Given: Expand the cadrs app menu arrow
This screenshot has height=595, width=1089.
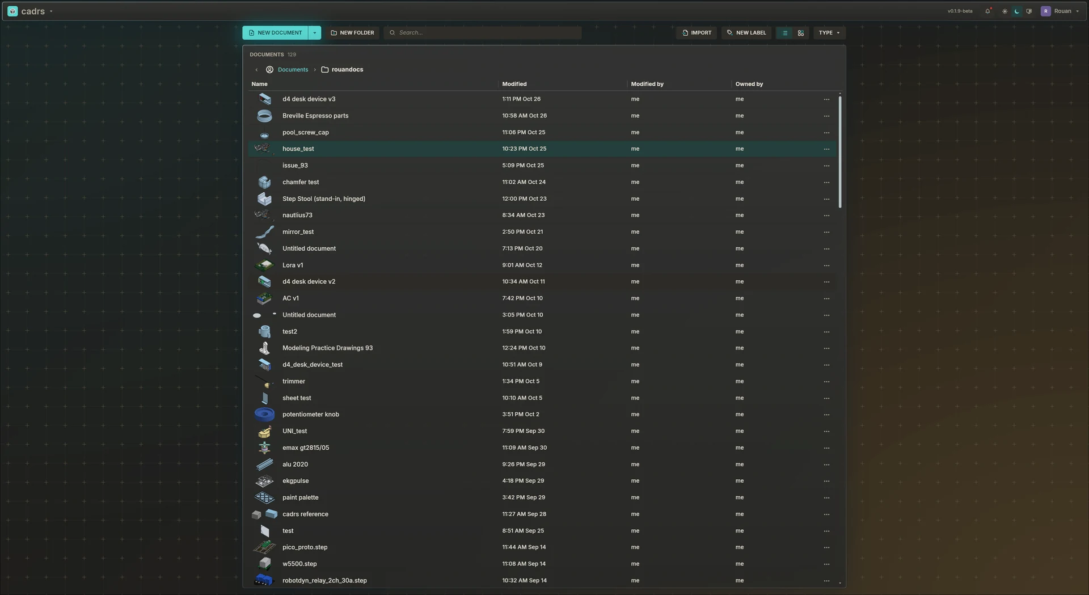Looking at the screenshot, I should pos(51,11).
